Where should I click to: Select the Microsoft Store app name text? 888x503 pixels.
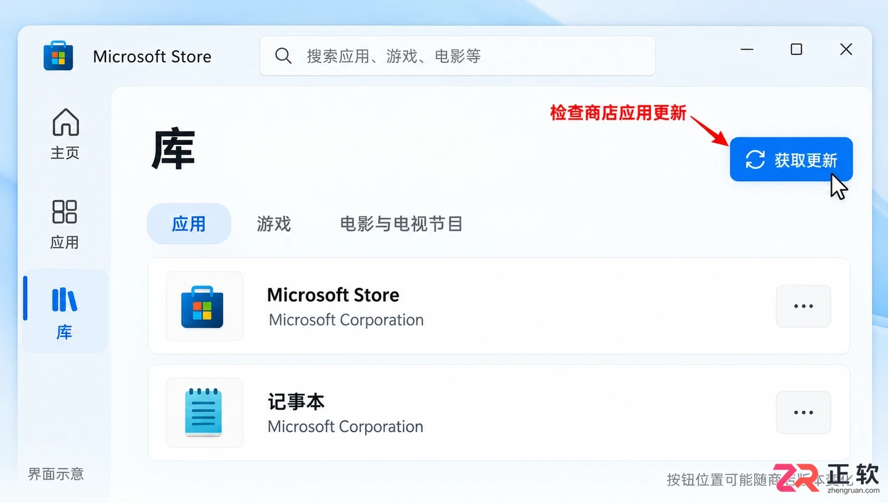(333, 295)
